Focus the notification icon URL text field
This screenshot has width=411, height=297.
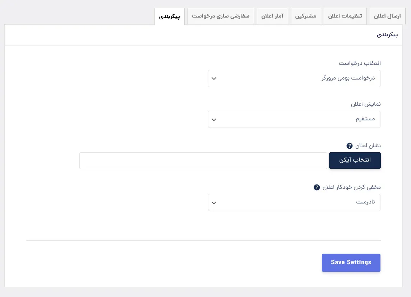click(203, 161)
